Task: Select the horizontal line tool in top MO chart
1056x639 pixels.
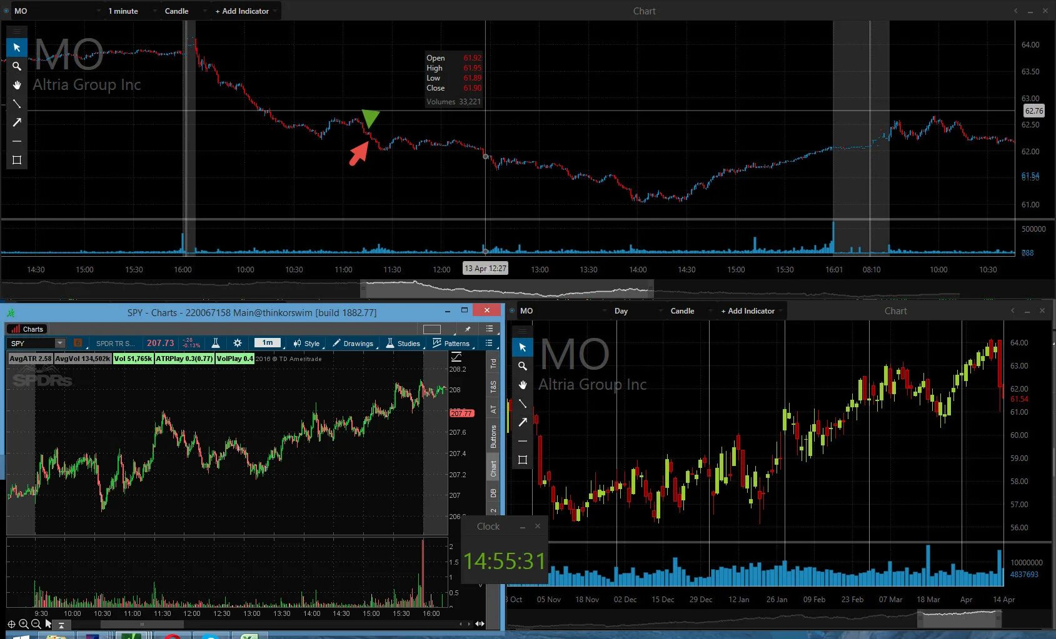Action: tap(17, 141)
